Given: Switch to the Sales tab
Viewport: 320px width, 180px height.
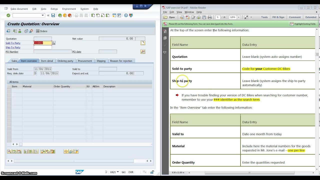Looking at the screenshot, I should (14, 61).
